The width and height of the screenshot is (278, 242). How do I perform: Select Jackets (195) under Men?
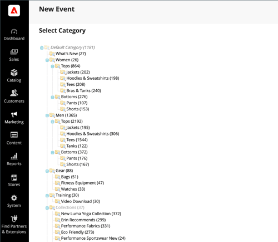pos(78,128)
